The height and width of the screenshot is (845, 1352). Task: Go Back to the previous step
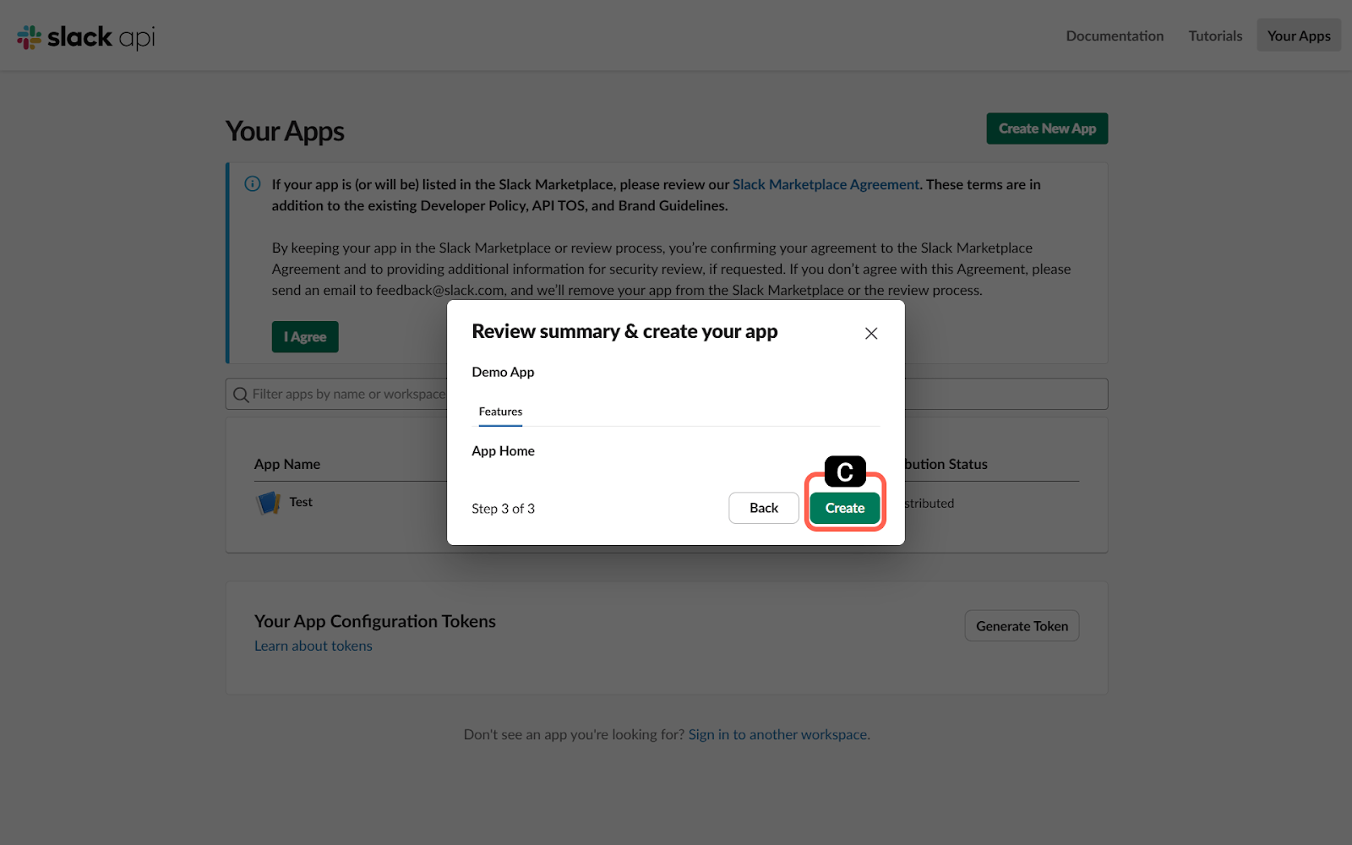pyautogui.click(x=763, y=508)
